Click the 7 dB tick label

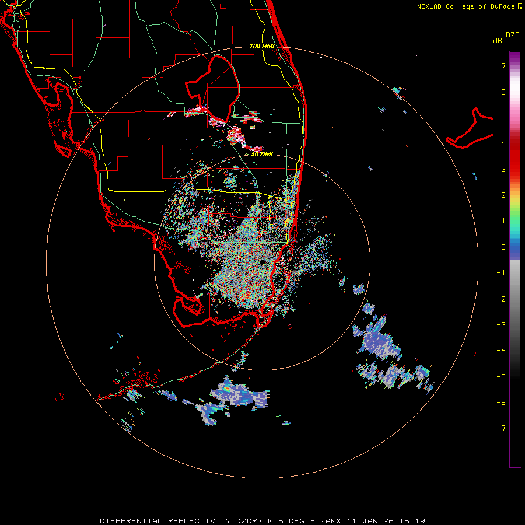pyautogui.click(x=503, y=65)
